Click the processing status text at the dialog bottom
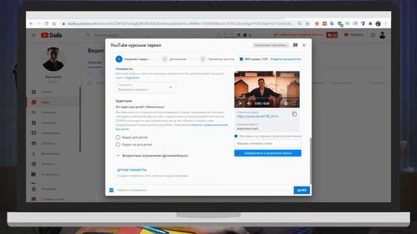 [x=132, y=190]
